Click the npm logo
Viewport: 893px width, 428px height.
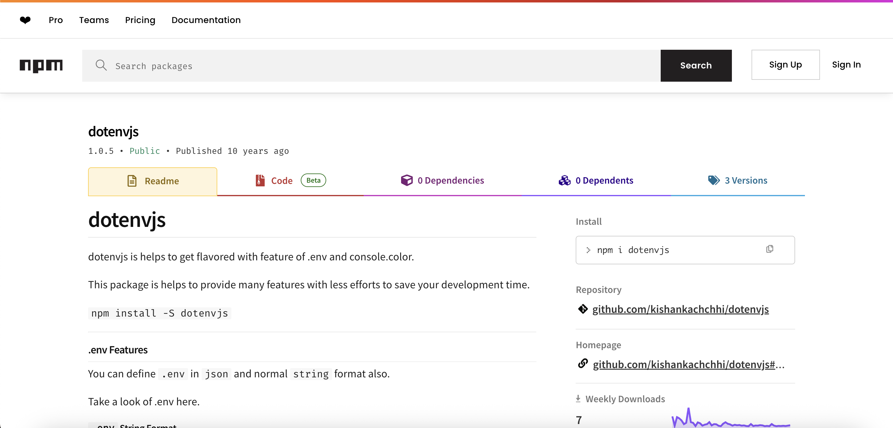pyautogui.click(x=41, y=66)
